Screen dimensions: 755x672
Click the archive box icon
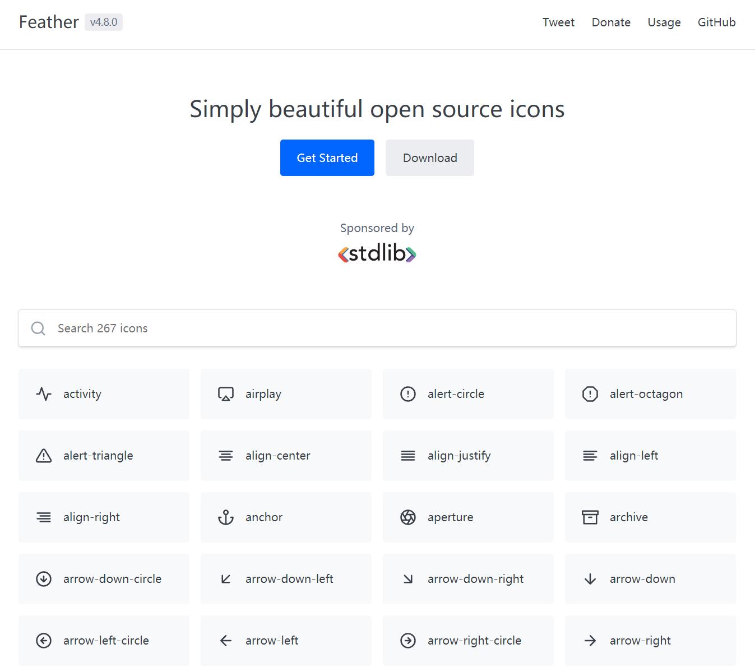[590, 517]
